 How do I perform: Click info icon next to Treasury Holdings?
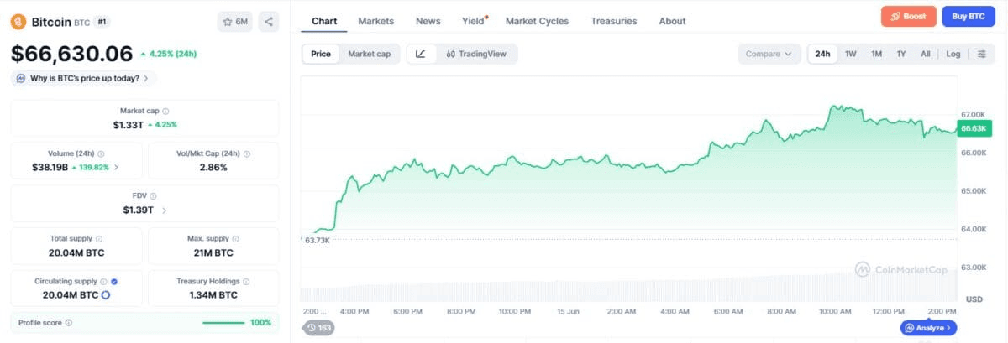(x=246, y=282)
